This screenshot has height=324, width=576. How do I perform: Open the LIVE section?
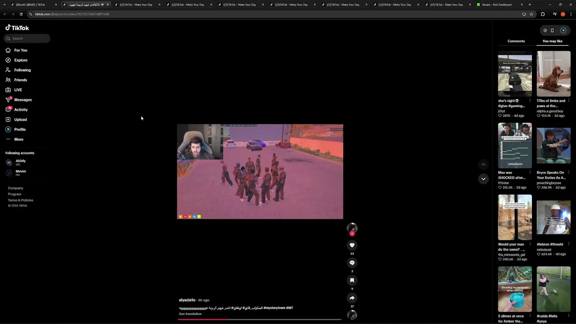[x=18, y=90]
